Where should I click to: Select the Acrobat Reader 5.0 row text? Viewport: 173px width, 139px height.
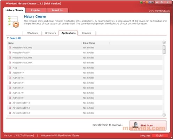[x=21, y=108]
